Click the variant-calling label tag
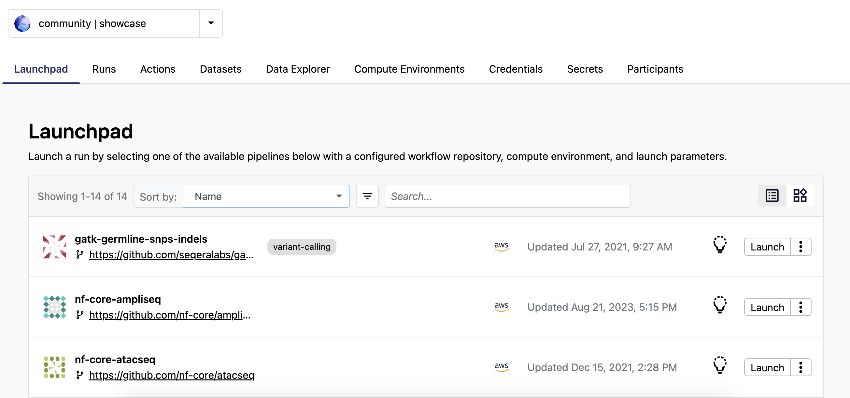 (301, 247)
